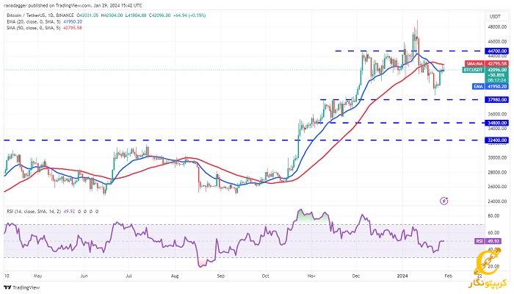Click the EMA (20, close) indicator legend
The image size is (514, 294).
[x=45, y=21]
